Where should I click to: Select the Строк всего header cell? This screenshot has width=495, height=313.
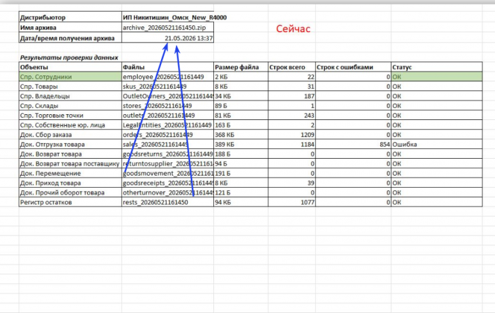pos(292,67)
